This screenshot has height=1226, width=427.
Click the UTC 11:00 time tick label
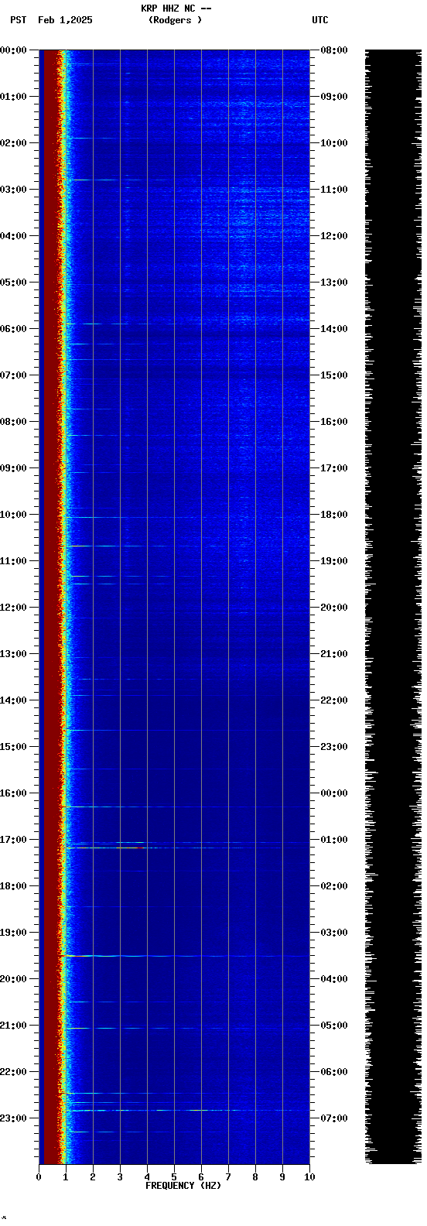[334, 190]
